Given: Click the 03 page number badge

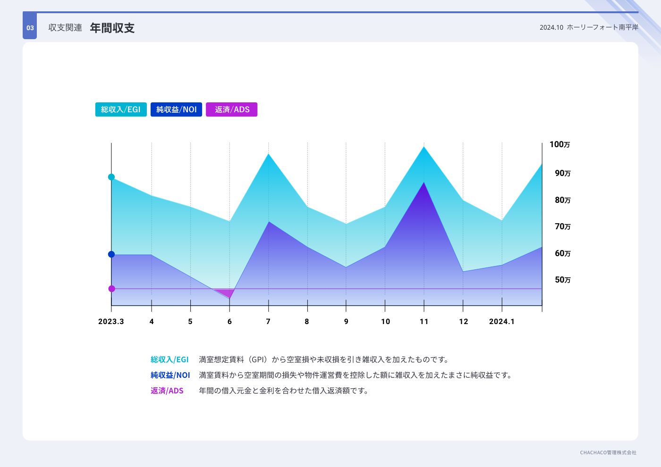Looking at the screenshot, I should tap(30, 28).
